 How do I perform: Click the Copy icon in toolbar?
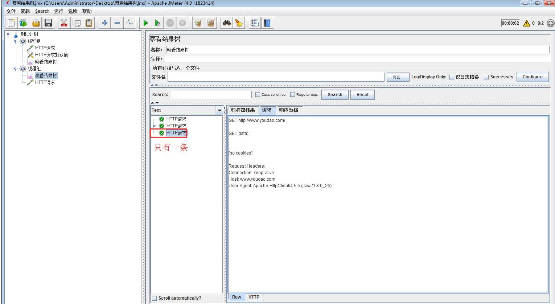(x=77, y=23)
